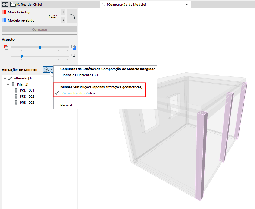Click the blue Modelo recebido color swatch

[4, 20]
